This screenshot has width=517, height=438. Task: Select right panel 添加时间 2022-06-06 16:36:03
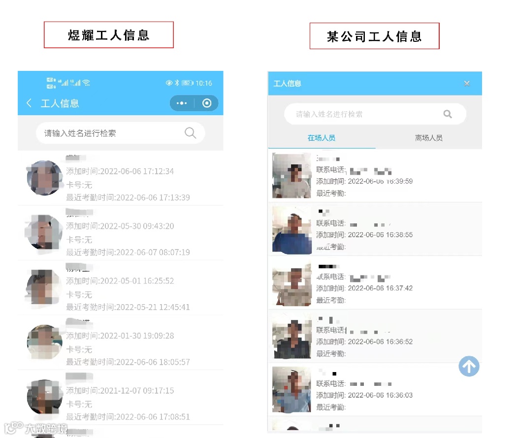pos(364,395)
